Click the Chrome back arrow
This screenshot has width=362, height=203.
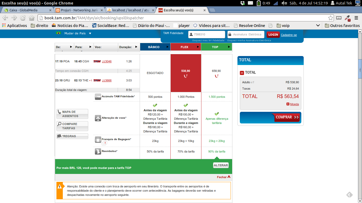5,18
